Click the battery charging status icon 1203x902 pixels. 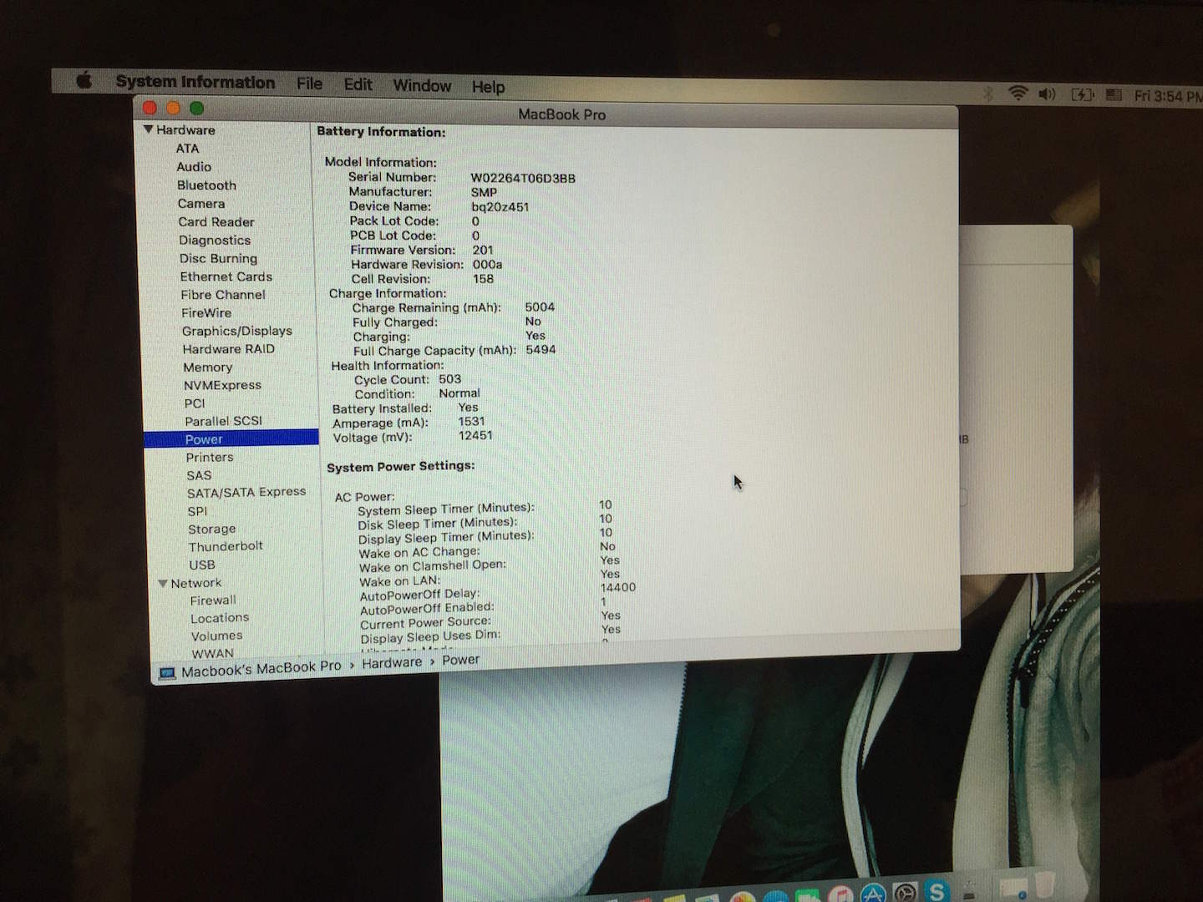click(1082, 94)
